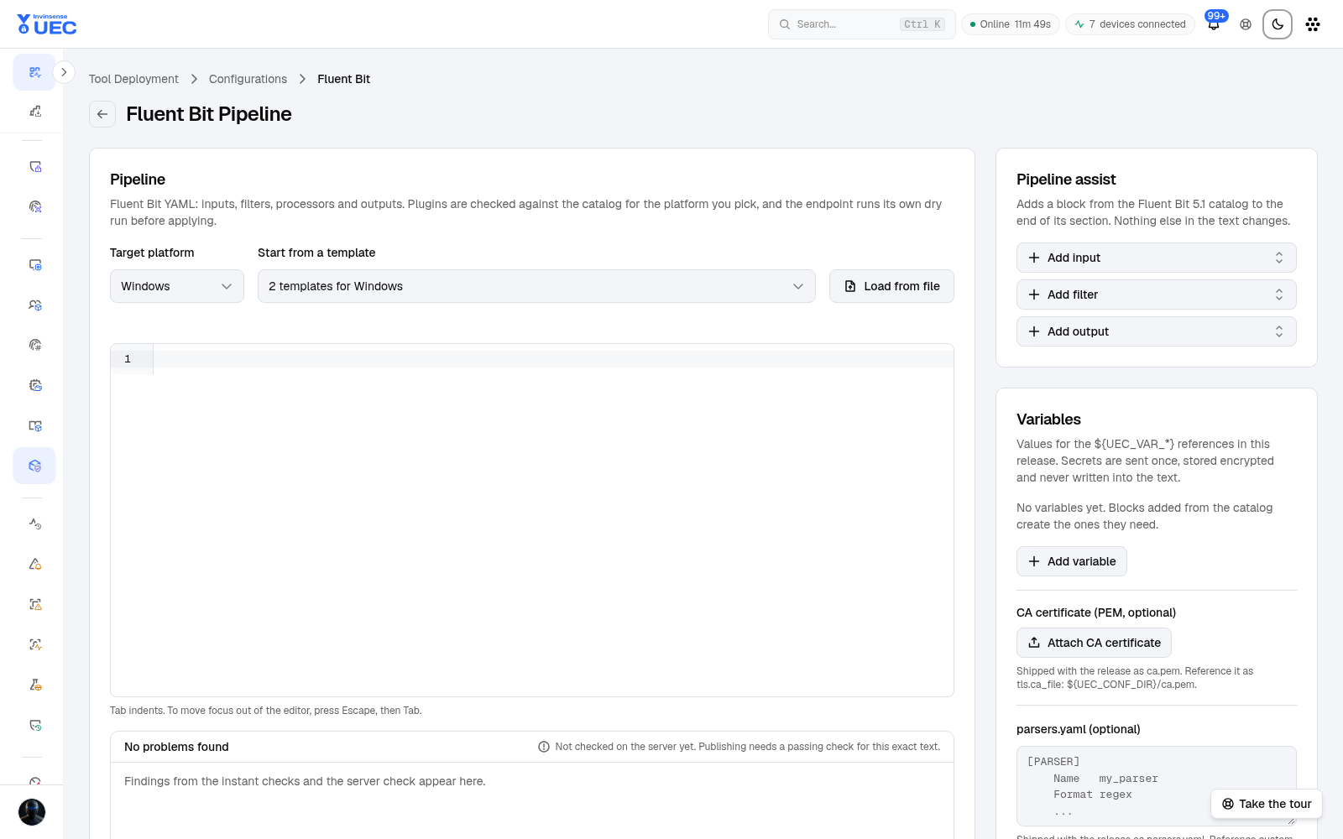1343x839 pixels.
Task: Click the 'No problems found' heading
Action: (176, 747)
